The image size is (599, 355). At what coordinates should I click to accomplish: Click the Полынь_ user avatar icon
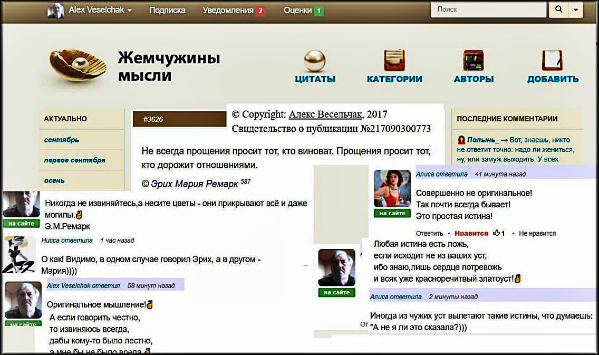(461, 140)
